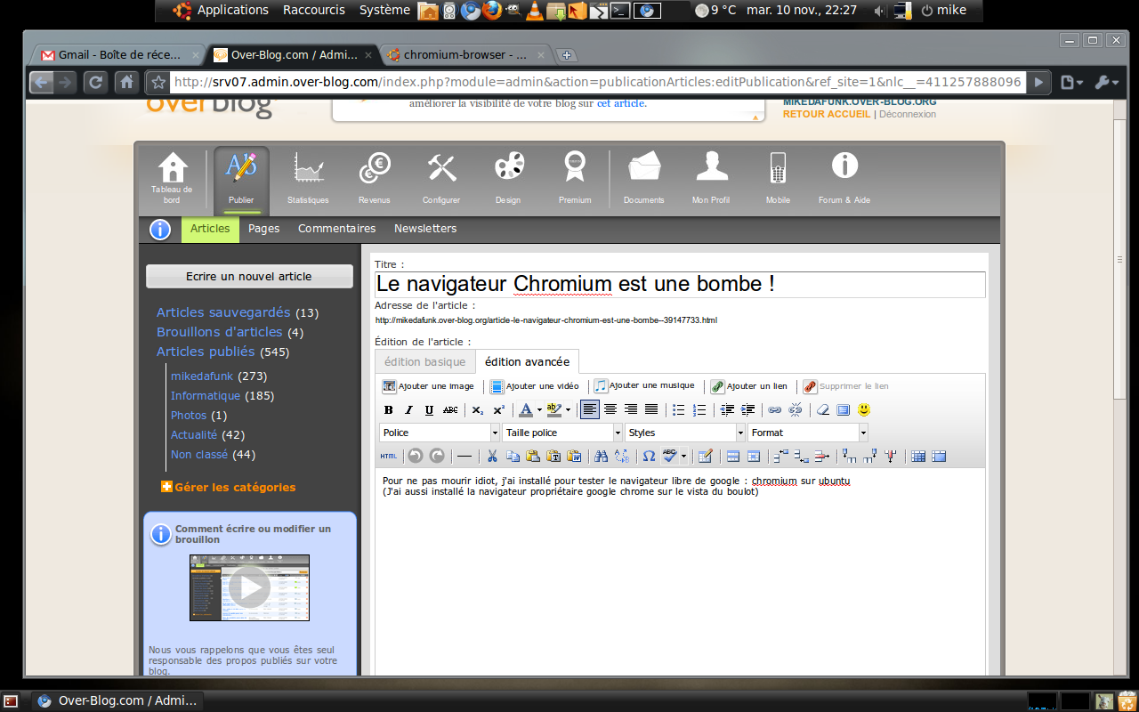This screenshot has width=1139, height=712.
Task: Cut the selected text with scissors icon
Action: (492, 457)
